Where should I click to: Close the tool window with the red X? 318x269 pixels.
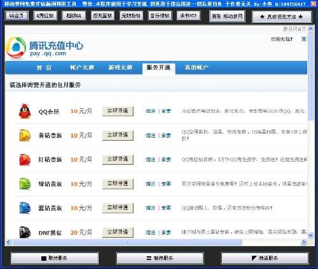[x=314, y=4]
